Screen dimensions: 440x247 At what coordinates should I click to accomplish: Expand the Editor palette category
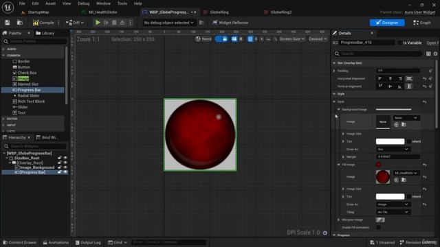click(3, 119)
